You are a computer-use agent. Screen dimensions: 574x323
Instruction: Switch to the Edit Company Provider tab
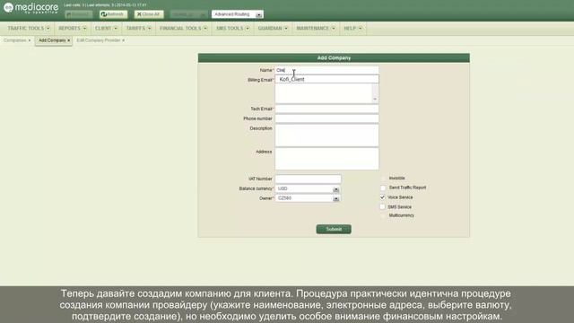(x=99, y=40)
